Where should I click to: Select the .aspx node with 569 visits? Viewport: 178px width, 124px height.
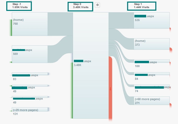click(x=30, y=54)
